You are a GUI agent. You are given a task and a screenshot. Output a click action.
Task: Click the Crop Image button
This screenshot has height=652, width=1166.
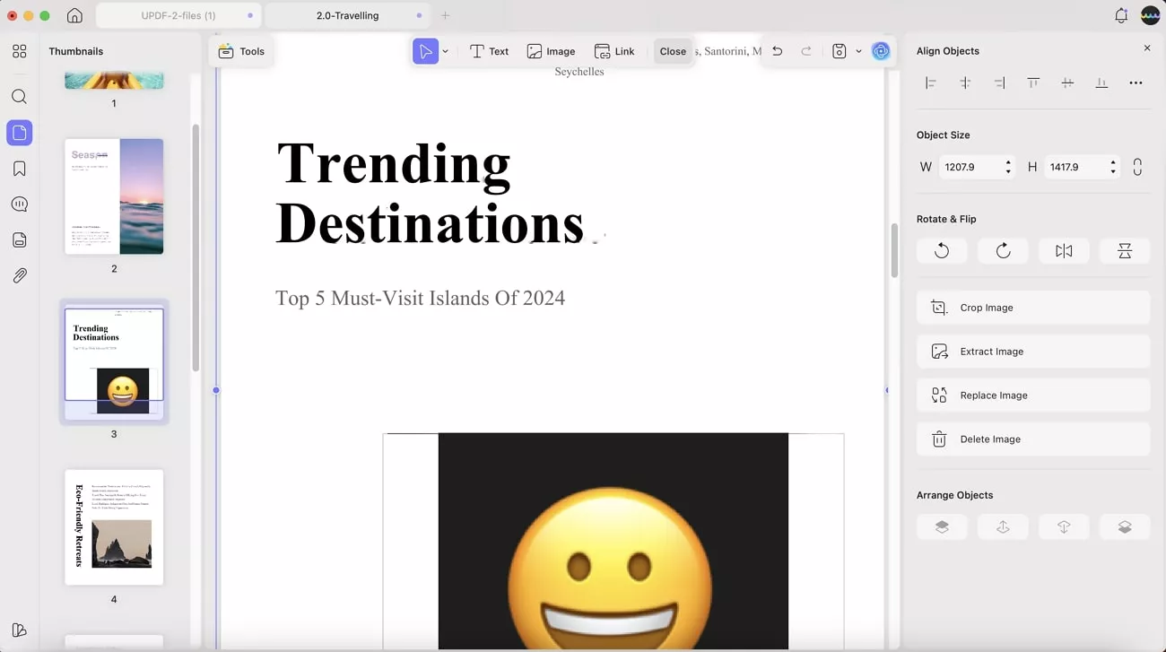coord(1032,308)
